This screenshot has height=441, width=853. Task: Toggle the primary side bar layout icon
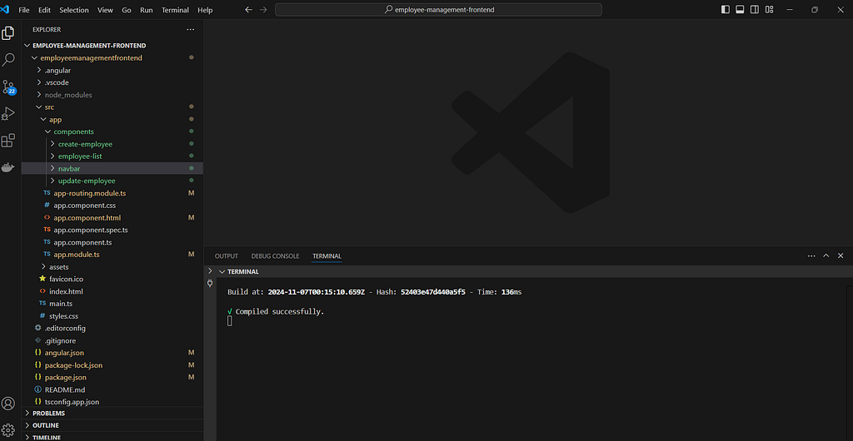726,10
